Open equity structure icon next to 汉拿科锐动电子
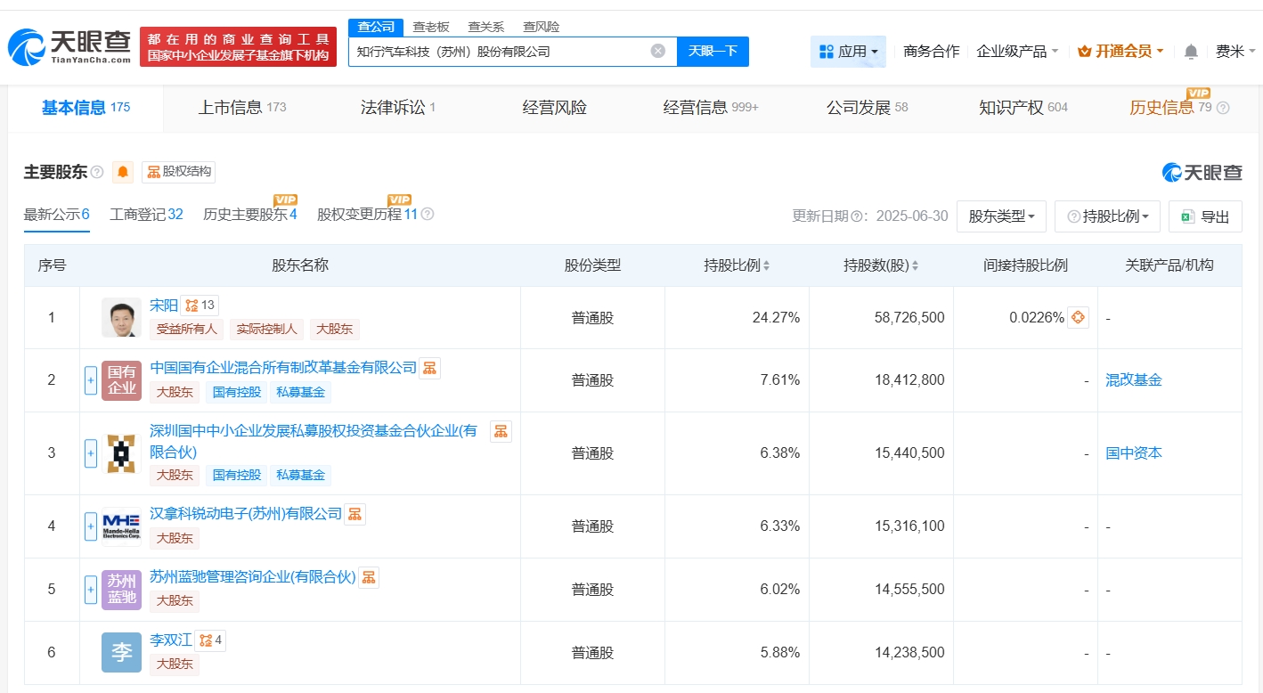 pos(355,514)
